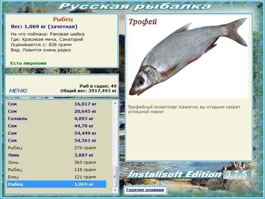Viewport: 265px width, 199px height.
Task: Select the Сом 20,645 кг row
Action: (57, 111)
